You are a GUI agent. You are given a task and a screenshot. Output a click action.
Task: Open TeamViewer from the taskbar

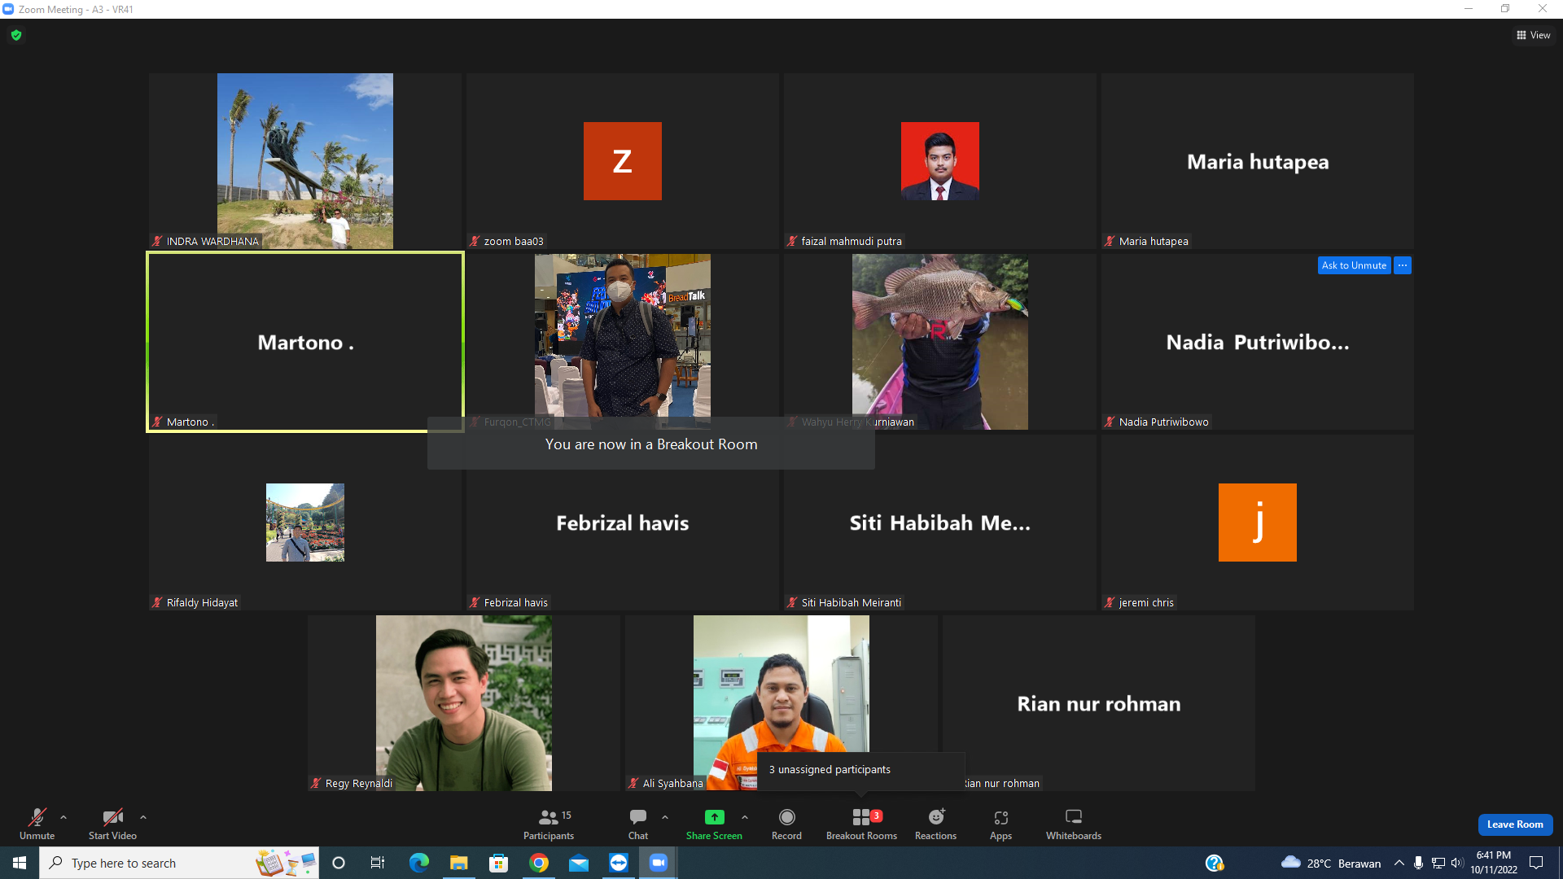tap(618, 863)
